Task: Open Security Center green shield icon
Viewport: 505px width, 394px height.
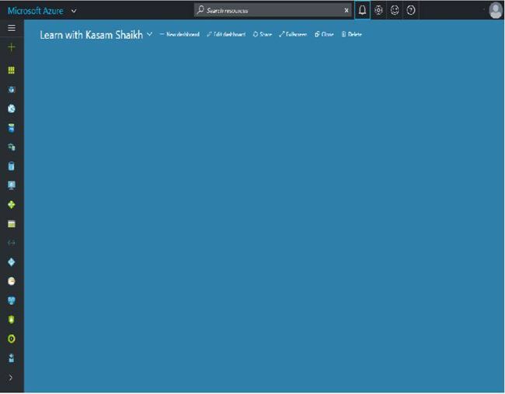Action: click(12, 320)
